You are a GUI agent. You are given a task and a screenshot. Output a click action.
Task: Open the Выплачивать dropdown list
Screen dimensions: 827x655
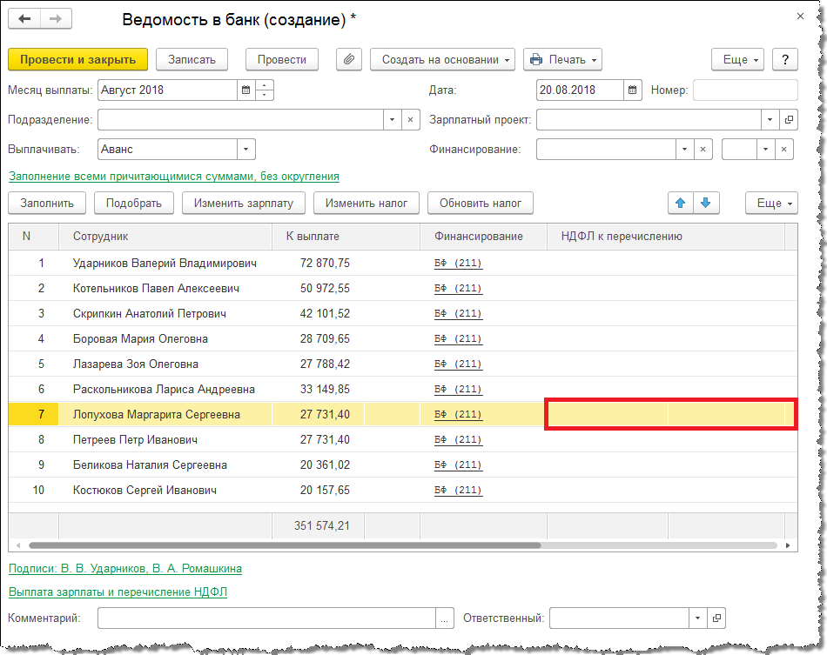pos(245,149)
